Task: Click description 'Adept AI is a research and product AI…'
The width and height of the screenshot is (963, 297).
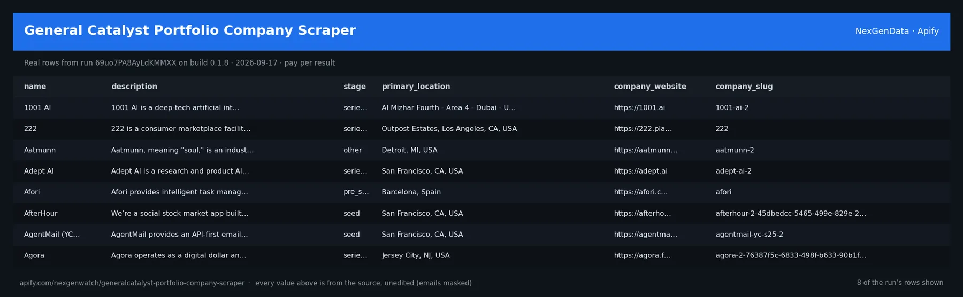Action: (x=180, y=171)
